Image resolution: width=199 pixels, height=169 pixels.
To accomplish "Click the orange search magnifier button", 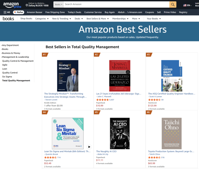I will point(173,4).
